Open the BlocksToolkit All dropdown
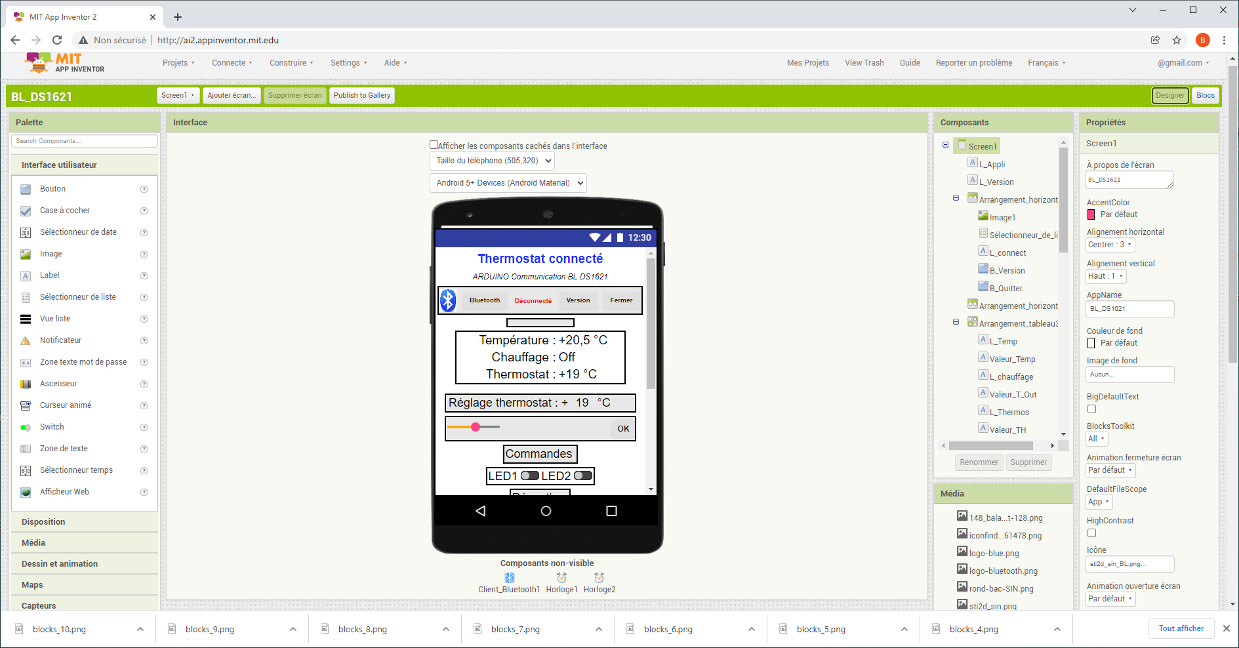The height and width of the screenshot is (648, 1239). click(x=1097, y=439)
